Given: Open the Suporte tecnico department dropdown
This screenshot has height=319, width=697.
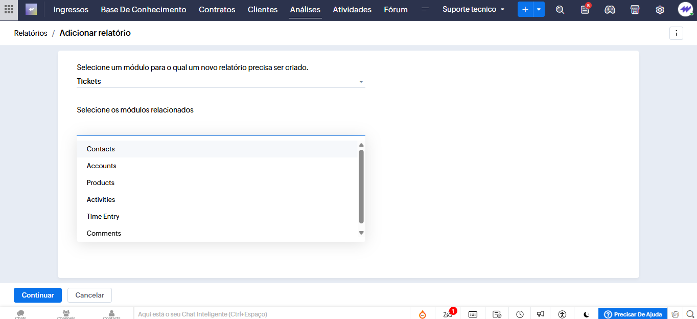Looking at the screenshot, I should 473,10.
